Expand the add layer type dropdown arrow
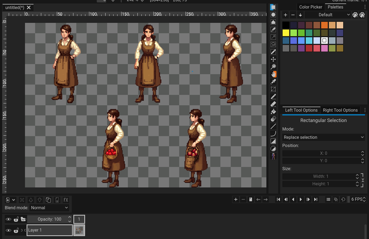Viewport: 369px width, 239px height. click(x=14, y=200)
